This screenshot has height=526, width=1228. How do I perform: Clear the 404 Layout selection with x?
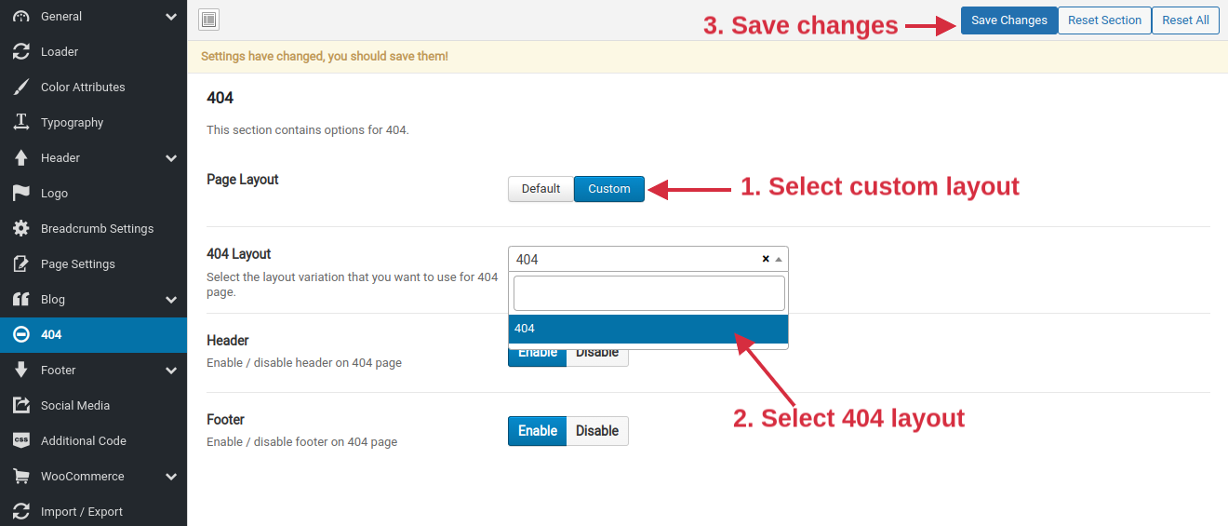pos(766,260)
